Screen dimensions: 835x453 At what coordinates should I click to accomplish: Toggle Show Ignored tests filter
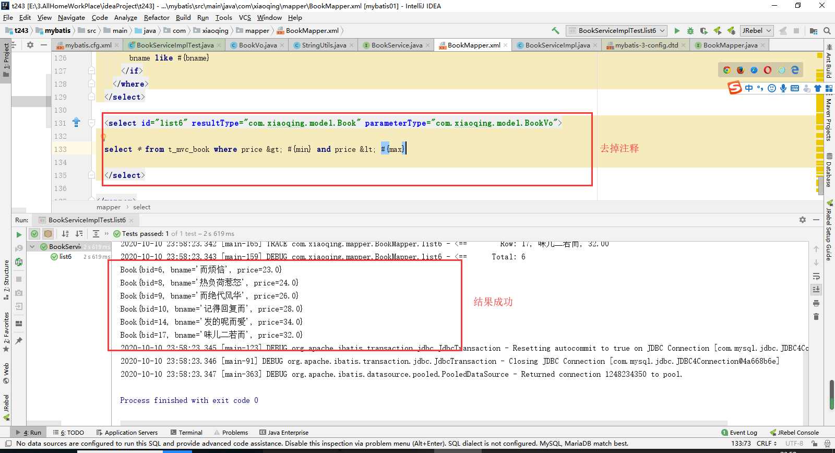pyautogui.click(x=48, y=234)
